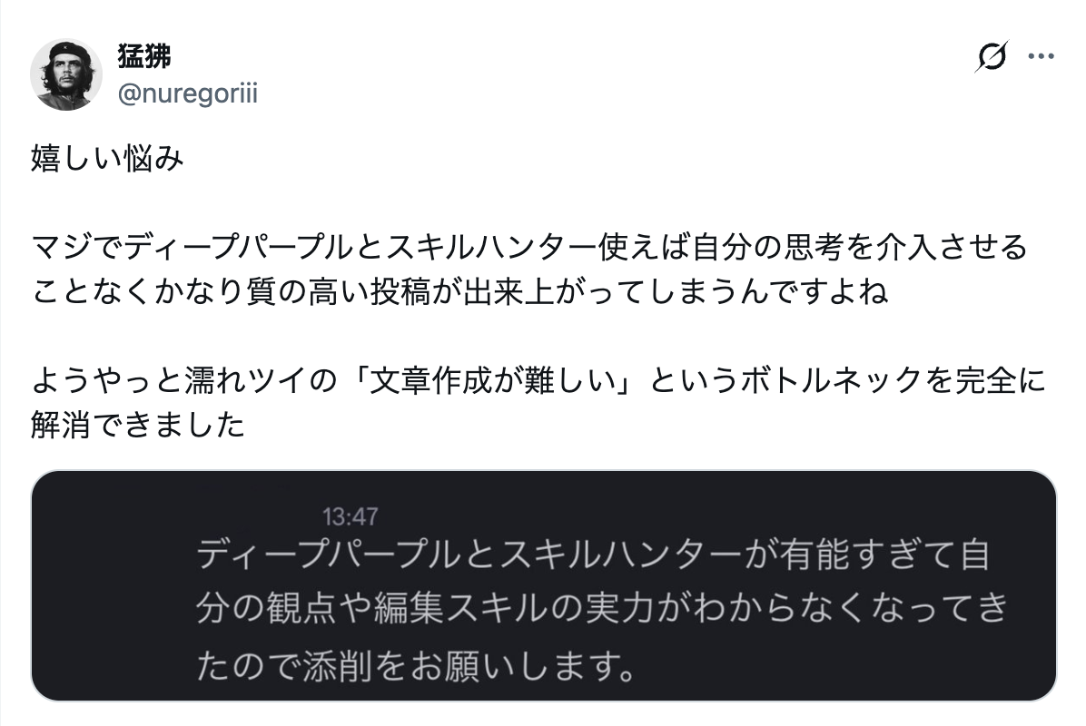The height and width of the screenshot is (726, 1086).
Task: Click the profile avatar with the beret
Action: coord(65,75)
